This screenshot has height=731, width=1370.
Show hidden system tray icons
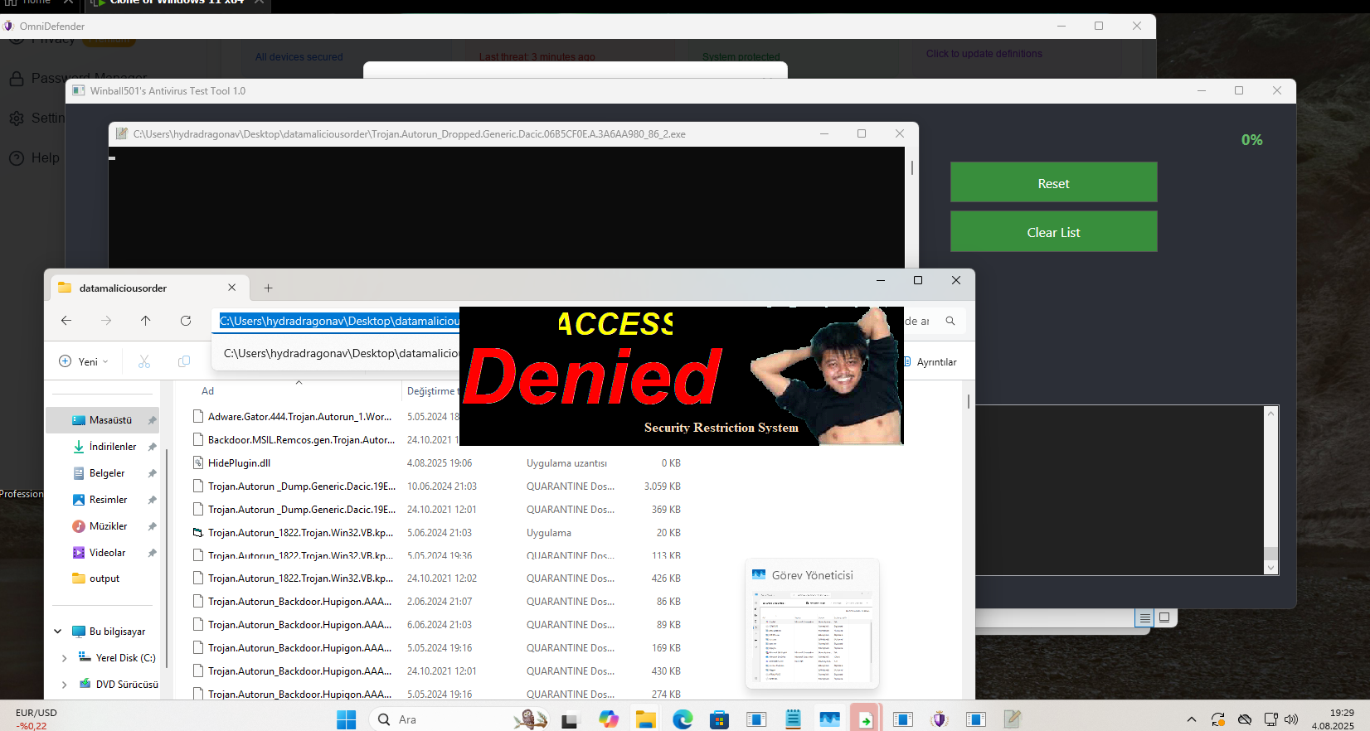[x=1192, y=719]
